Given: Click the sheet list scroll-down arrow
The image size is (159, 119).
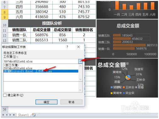Looking at the screenshot, I should pos(80,90).
